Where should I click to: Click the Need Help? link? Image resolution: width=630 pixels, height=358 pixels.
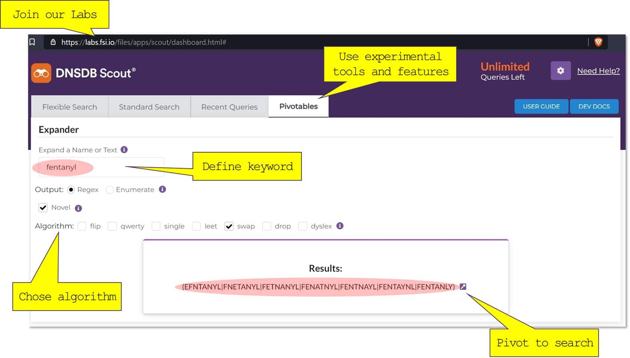click(598, 71)
